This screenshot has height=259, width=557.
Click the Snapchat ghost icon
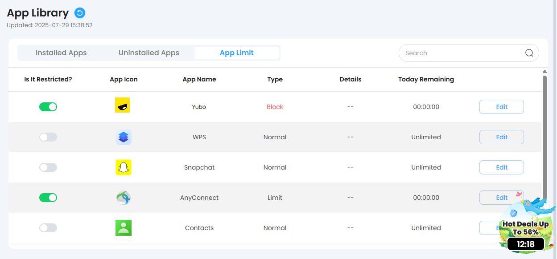(124, 167)
